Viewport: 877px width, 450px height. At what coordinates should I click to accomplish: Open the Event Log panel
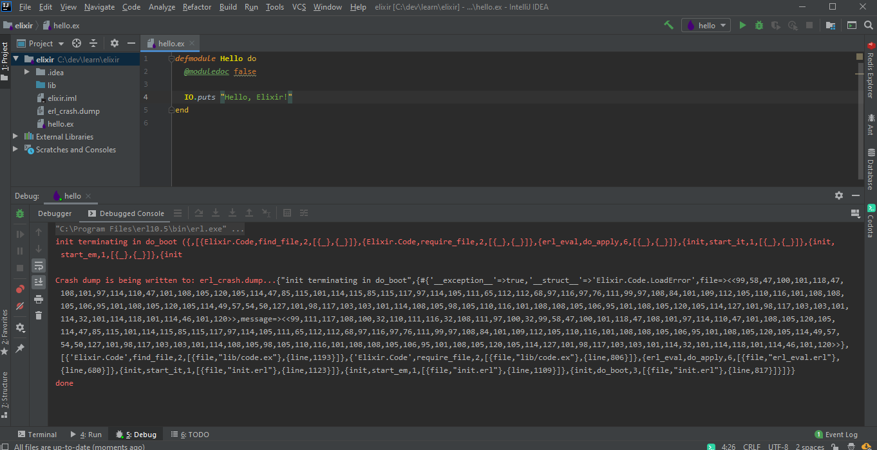pos(836,435)
